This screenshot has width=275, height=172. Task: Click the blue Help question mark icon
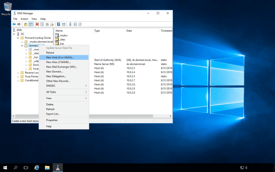59,24
